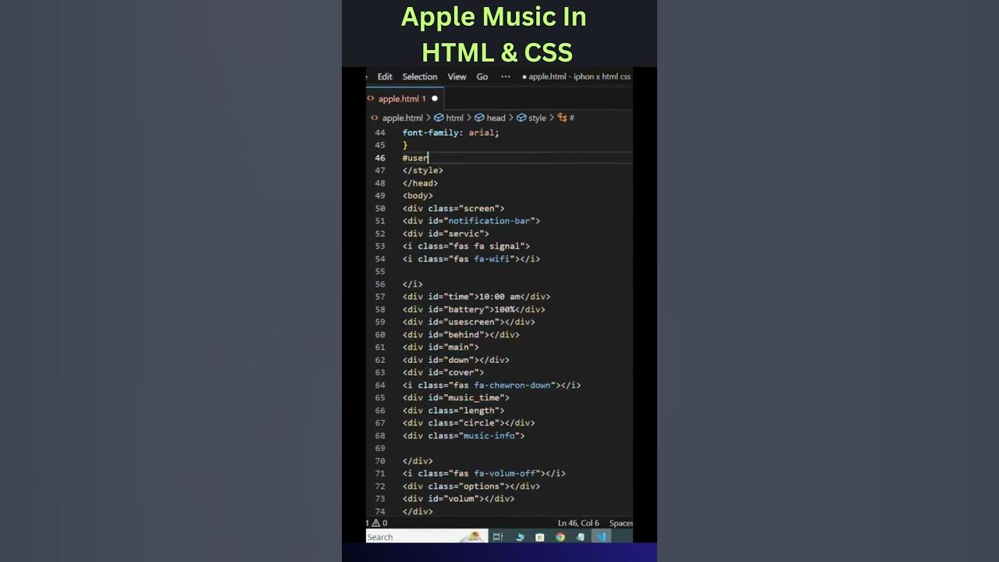The width and height of the screenshot is (999, 562).
Task: Click 'behind' id on line 60
Action: pos(464,335)
